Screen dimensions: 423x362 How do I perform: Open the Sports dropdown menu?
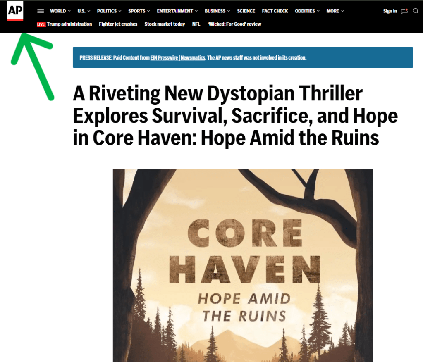pos(139,11)
